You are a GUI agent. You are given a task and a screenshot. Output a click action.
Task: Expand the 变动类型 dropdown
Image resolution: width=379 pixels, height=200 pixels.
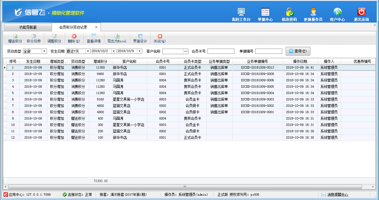tap(44, 51)
